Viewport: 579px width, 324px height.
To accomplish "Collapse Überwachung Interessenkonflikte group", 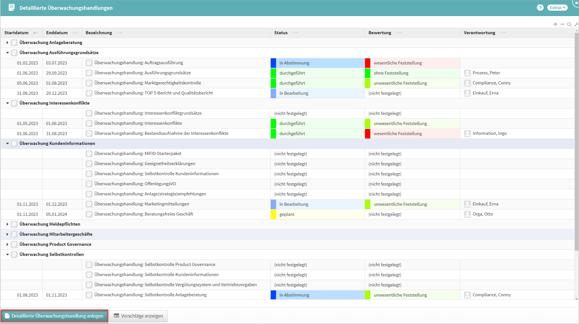I will [7, 103].
